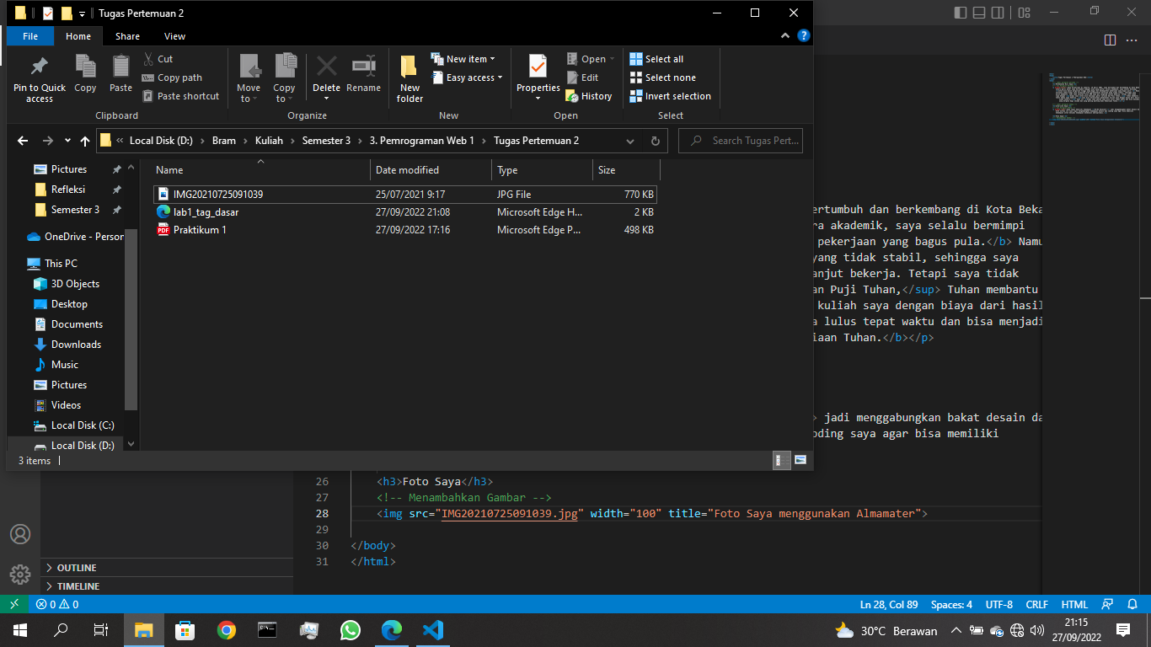Viewport: 1151px width, 647px height.
Task: Click the Copy ribbon icon
Action: (x=85, y=74)
